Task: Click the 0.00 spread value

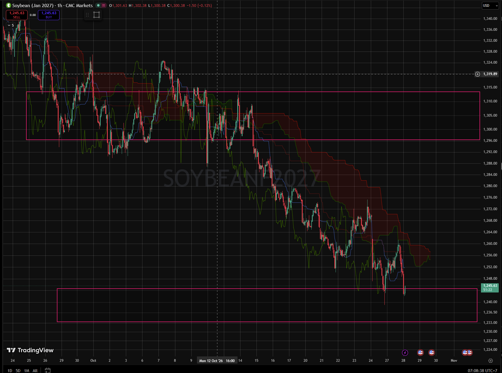Action: tap(33, 15)
